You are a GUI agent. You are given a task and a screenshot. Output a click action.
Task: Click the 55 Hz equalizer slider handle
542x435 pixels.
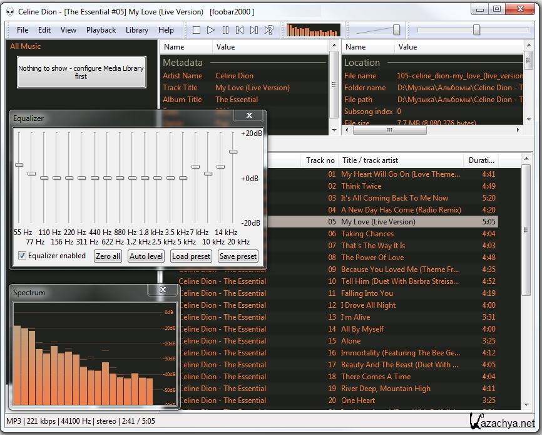click(19, 165)
